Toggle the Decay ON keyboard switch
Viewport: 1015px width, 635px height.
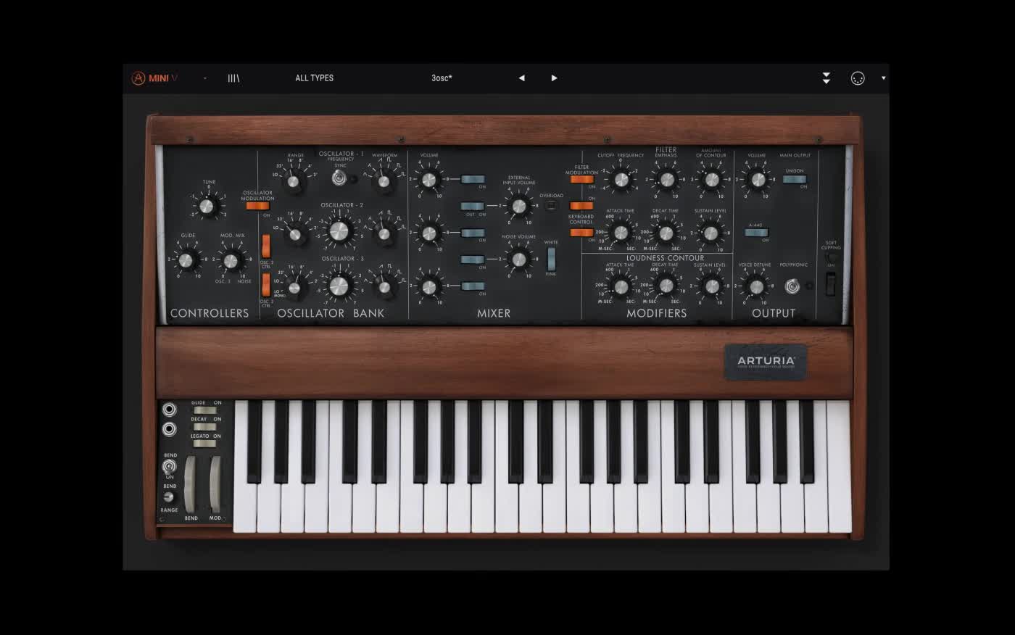click(x=204, y=427)
